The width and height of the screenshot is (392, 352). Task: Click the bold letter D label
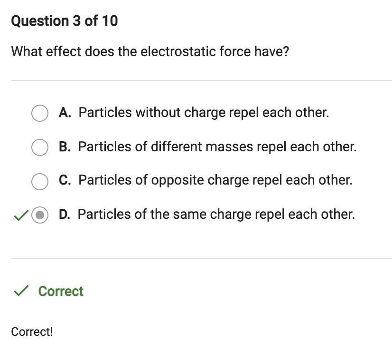coord(65,214)
